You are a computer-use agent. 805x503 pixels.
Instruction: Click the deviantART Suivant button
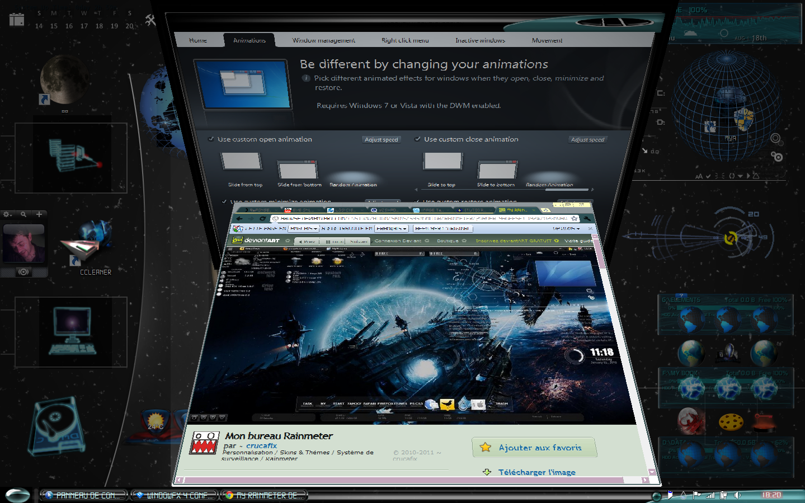(359, 241)
